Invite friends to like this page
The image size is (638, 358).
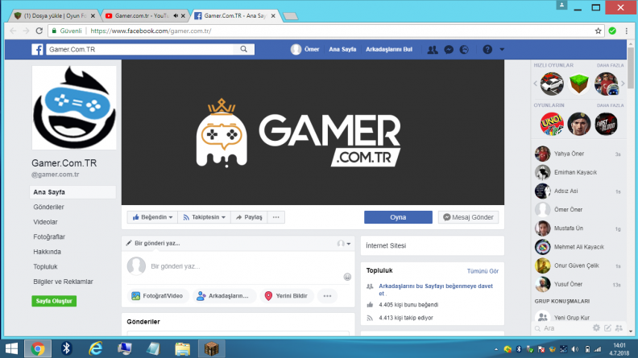[x=436, y=290]
